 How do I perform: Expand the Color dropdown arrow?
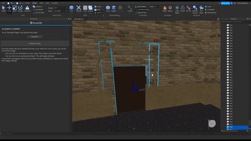coord(85,13)
